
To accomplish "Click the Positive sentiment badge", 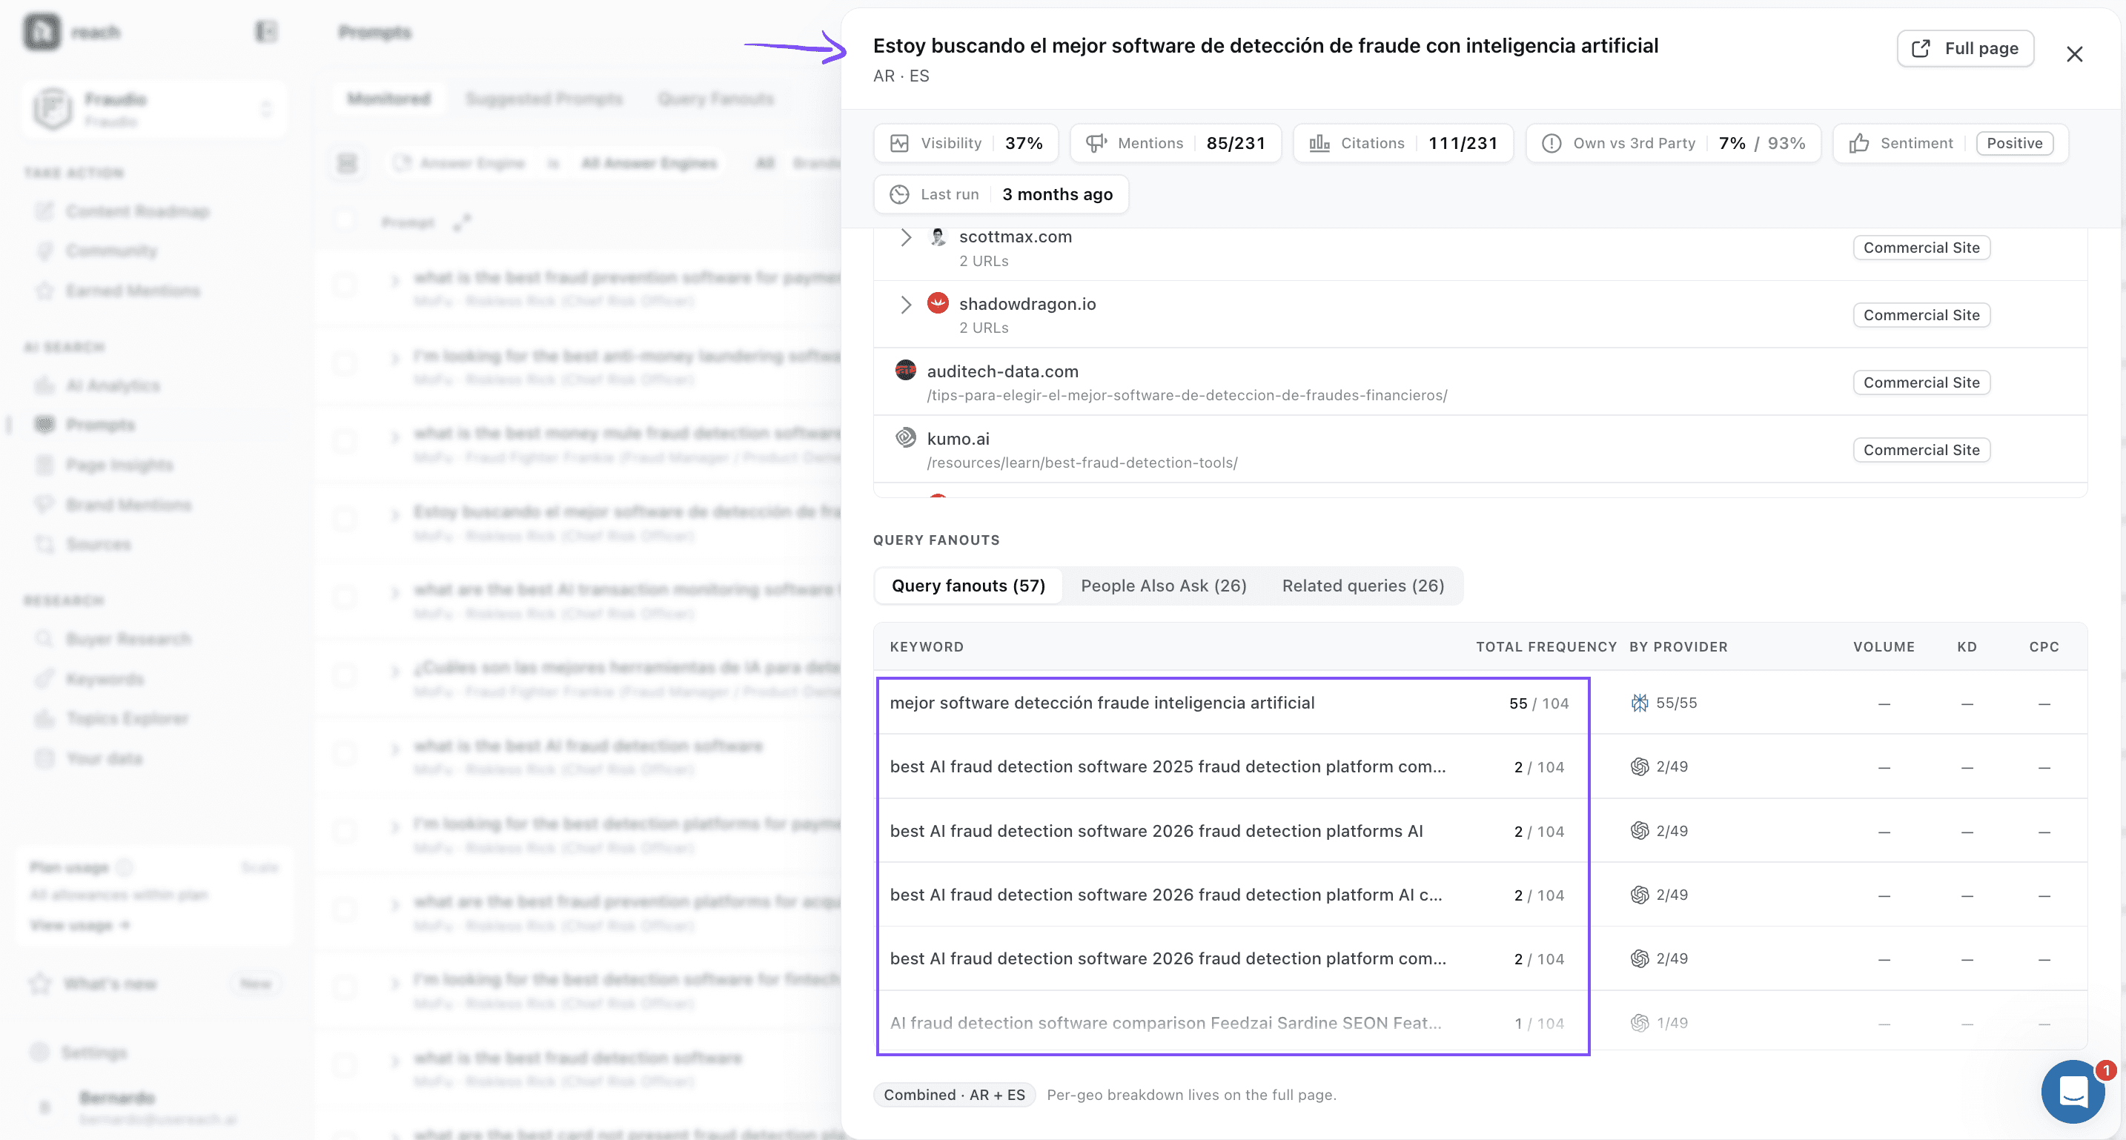I will (2014, 144).
